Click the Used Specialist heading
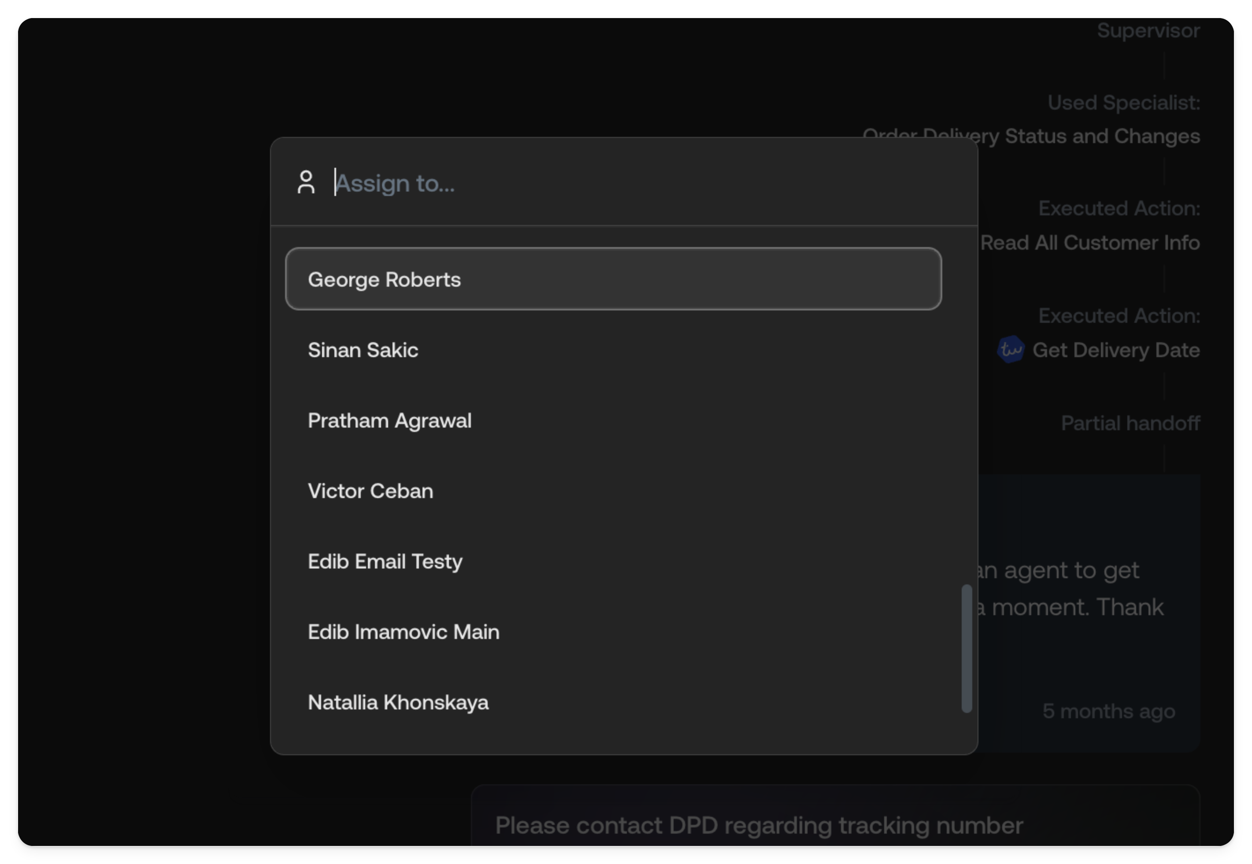The height and width of the screenshot is (864, 1252). (x=1123, y=102)
